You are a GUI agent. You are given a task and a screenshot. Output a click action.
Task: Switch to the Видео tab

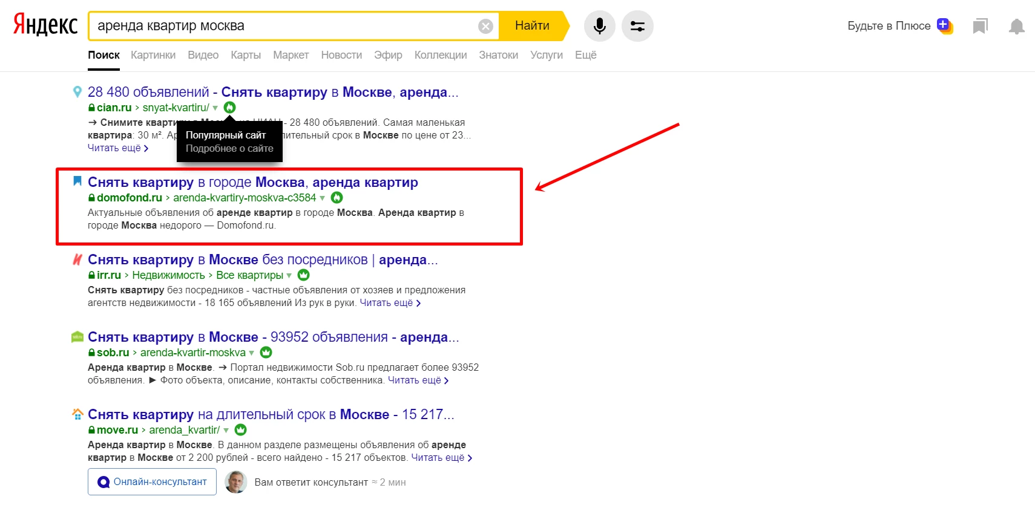(x=203, y=55)
